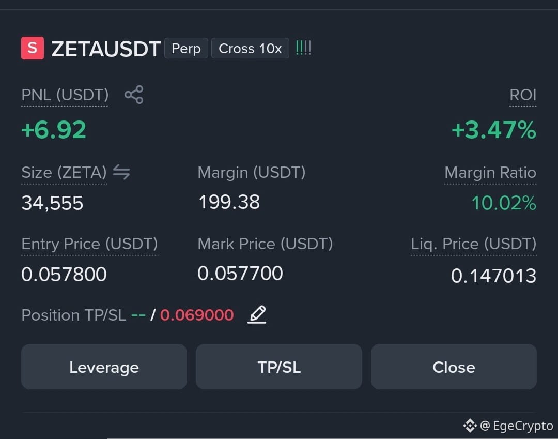Edit position TP/SL with pencil icon
This screenshot has height=439, width=558.
point(257,314)
